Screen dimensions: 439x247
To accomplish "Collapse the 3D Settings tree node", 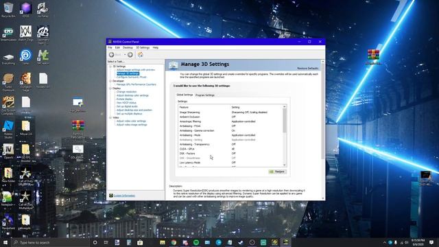I will click(x=110, y=67).
